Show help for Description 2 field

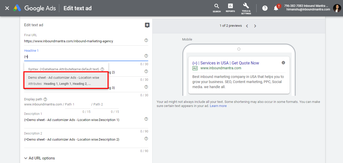click(146, 139)
